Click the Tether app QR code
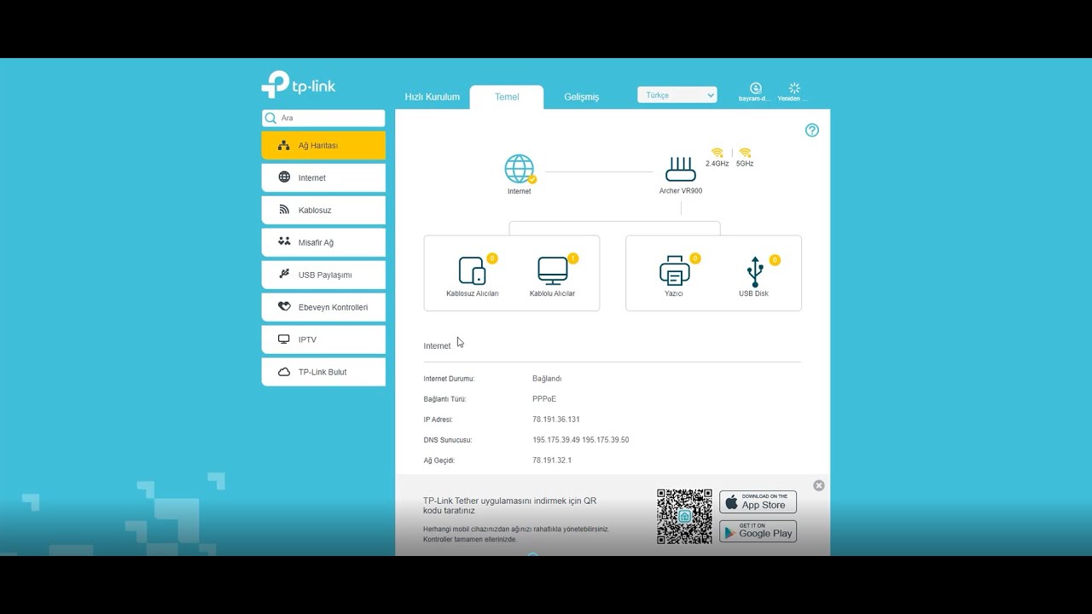This screenshot has width=1092, height=614. pos(684,517)
